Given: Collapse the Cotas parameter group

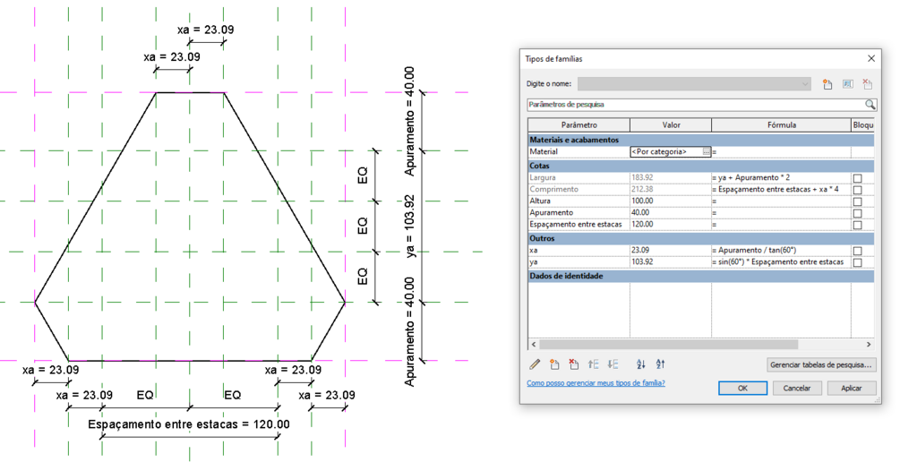Looking at the screenshot, I should pyautogui.click(x=701, y=166).
